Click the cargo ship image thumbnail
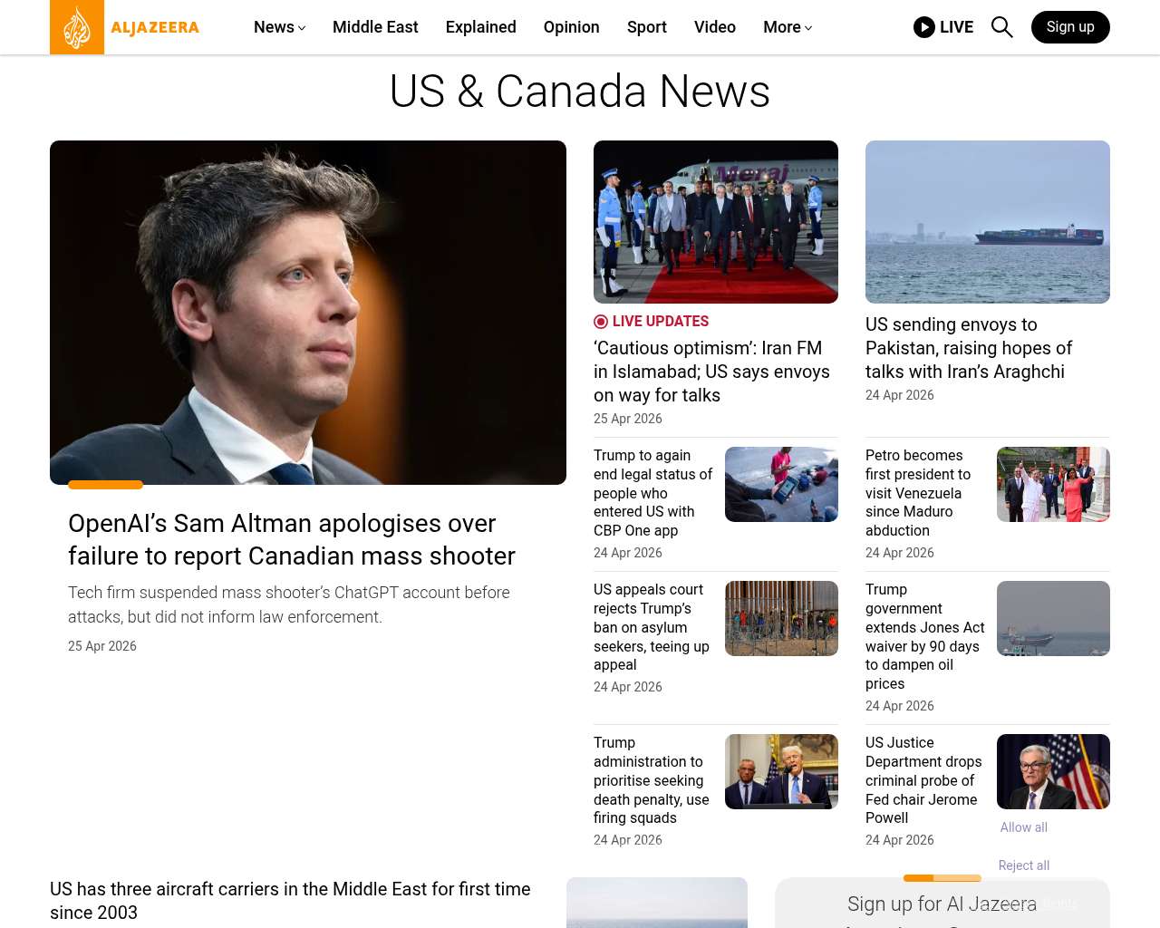Screen dimensions: 1160x928 [987, 222]
